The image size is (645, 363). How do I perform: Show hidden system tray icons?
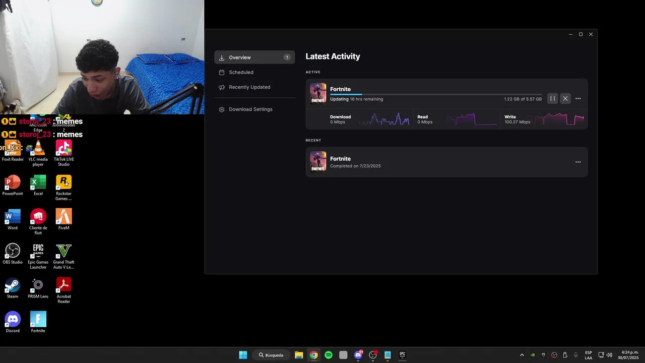click(522, 355)
